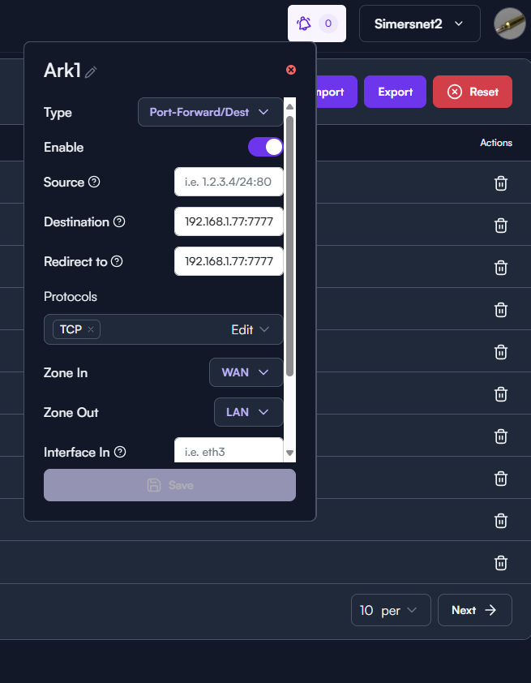
Task: Click the Export button
Action: 395,92
